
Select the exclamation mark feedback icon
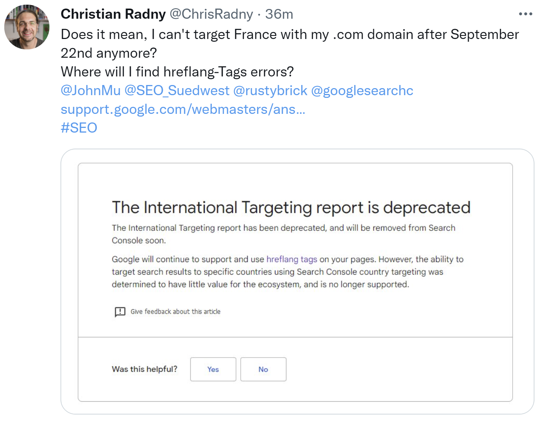tap(119, 312)
